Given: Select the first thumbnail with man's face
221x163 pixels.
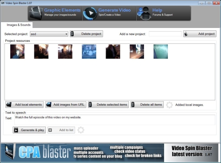Looking at the screenshot, I should 17,52.
